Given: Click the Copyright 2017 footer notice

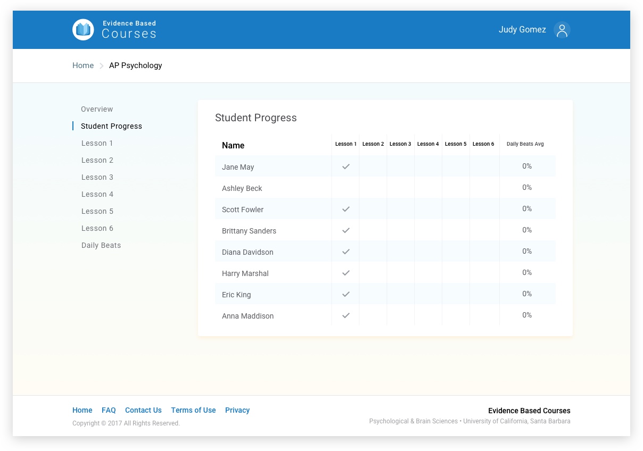Looking at the screenshot, I should [x=126, y=423].
